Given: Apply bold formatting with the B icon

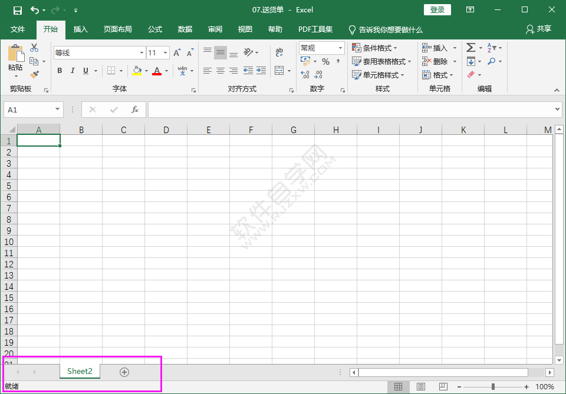Looking at the screenshot, I should (x=59, y=70).
